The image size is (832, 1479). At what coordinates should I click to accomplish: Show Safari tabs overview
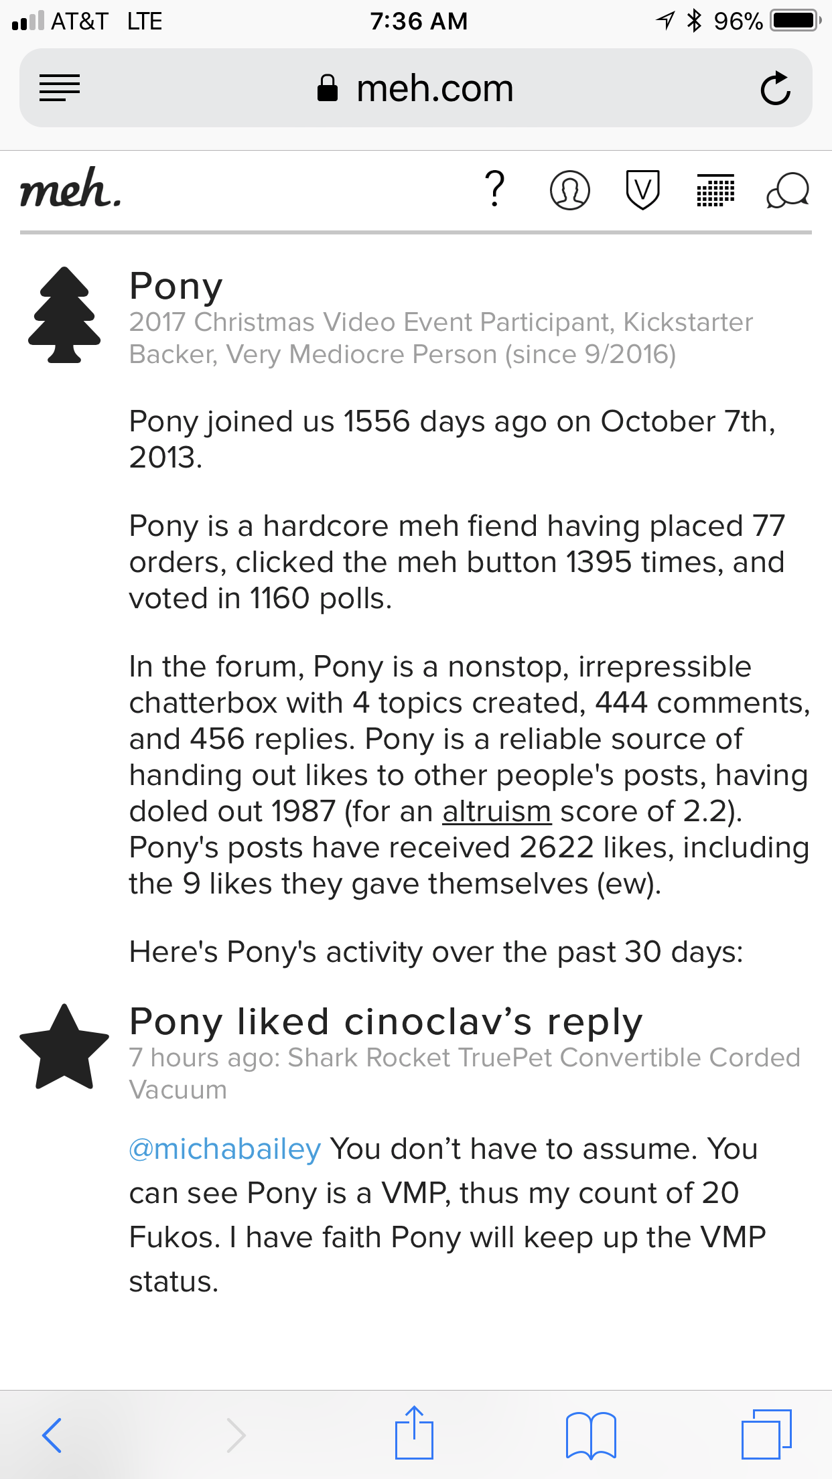tap(766, 1435)
